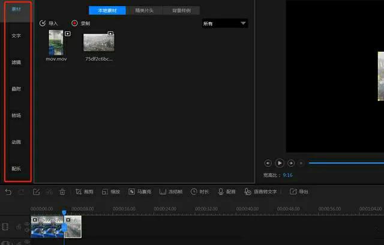Open the 转场 transitions section in sidebar
384x245 pixels.
pos(16,115)
